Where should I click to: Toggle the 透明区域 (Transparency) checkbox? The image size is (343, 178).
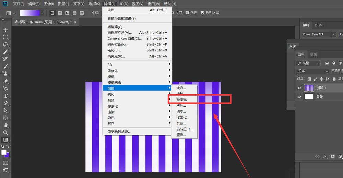coord(202,13)
